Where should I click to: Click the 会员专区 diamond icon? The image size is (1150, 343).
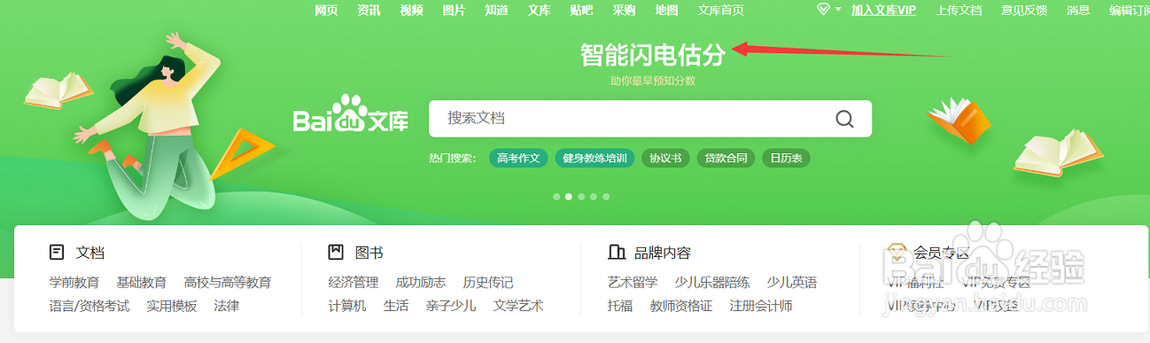896,253
